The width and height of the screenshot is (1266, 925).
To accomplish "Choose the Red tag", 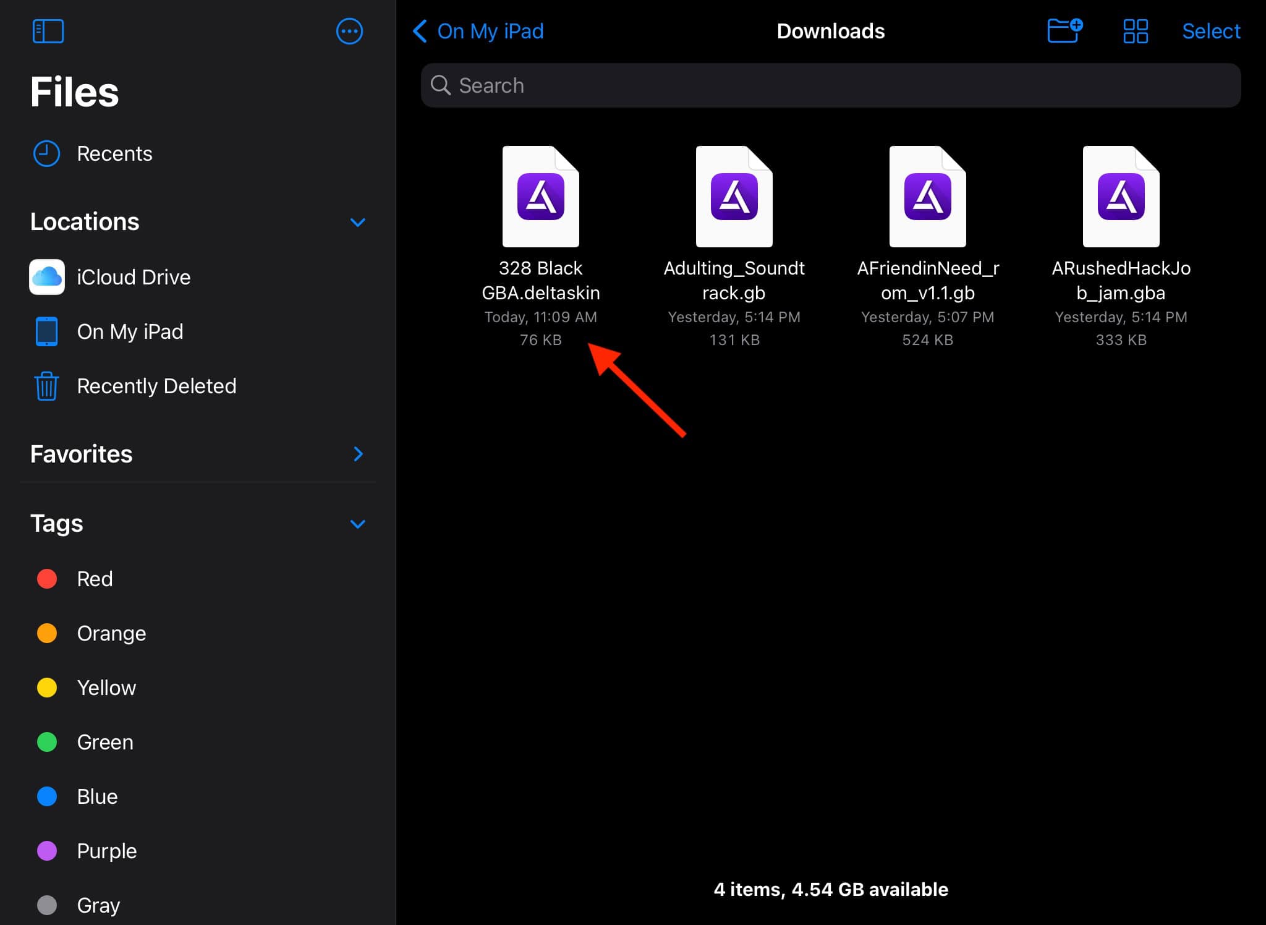I will (x=94, y=579).
